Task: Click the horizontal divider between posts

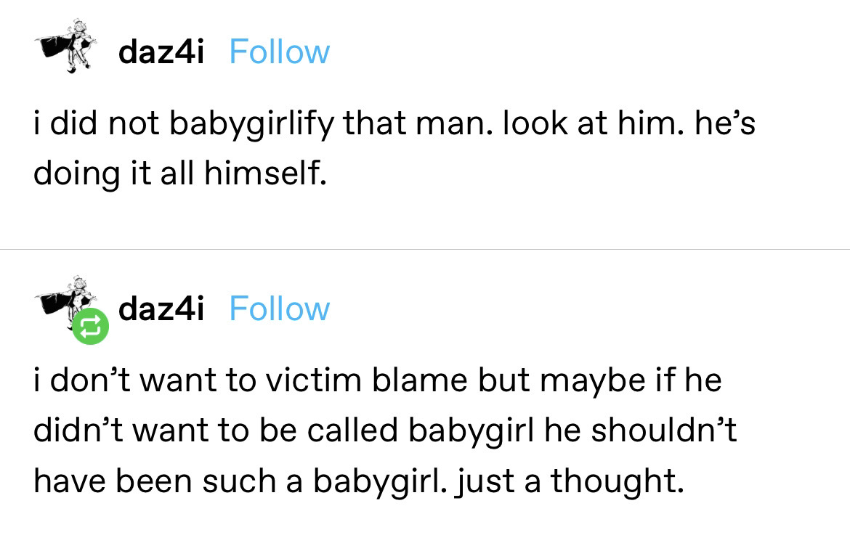Action: point(425,249)
